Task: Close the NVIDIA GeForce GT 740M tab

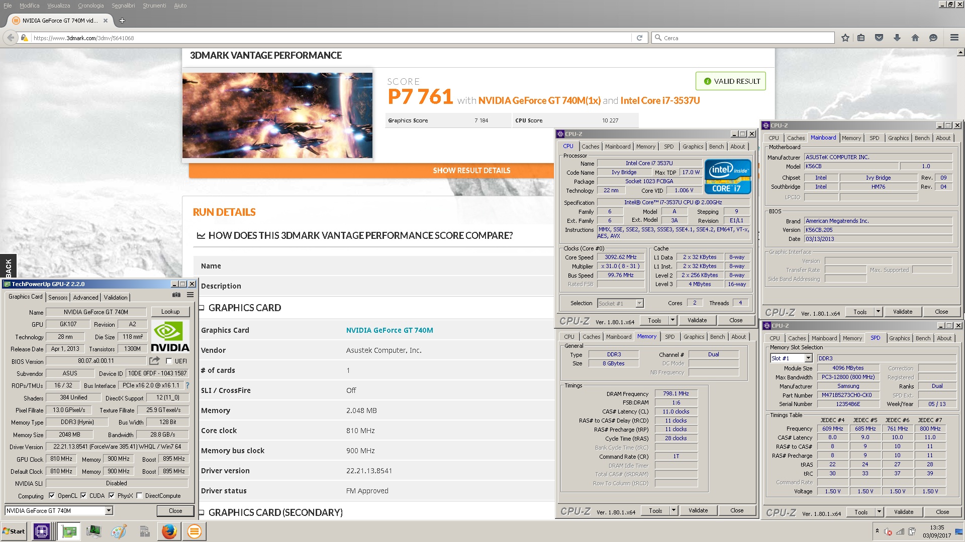Action: point(106,21)
